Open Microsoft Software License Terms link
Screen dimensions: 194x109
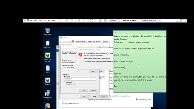(119, 96)
